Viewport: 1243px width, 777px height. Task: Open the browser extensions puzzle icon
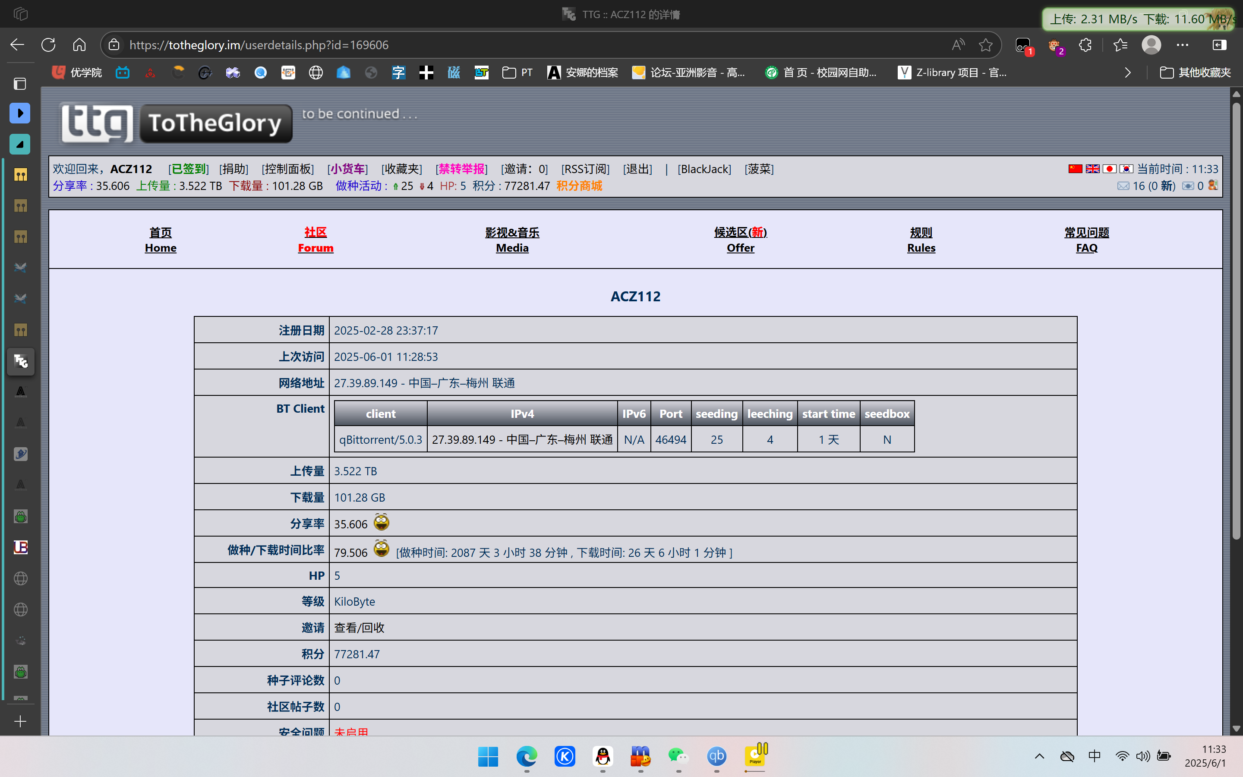tap(1085, 45)
